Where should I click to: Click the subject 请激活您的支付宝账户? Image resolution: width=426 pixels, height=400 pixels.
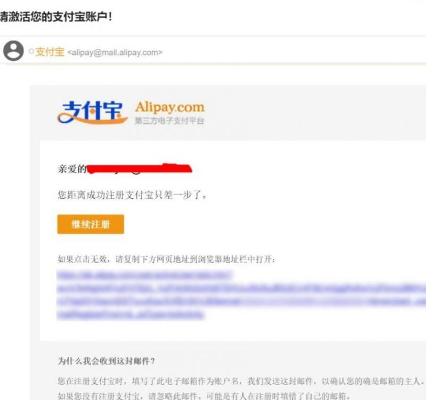(56, 17)
